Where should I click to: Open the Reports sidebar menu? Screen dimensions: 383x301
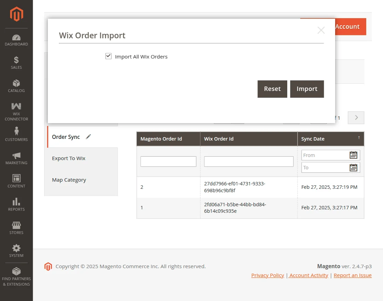(16, 205)
